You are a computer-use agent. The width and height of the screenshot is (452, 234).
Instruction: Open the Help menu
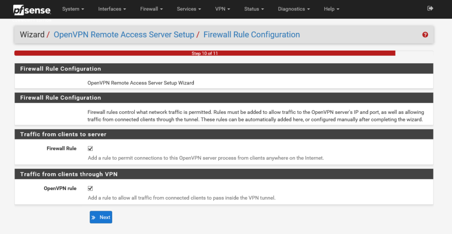[331, 9]
